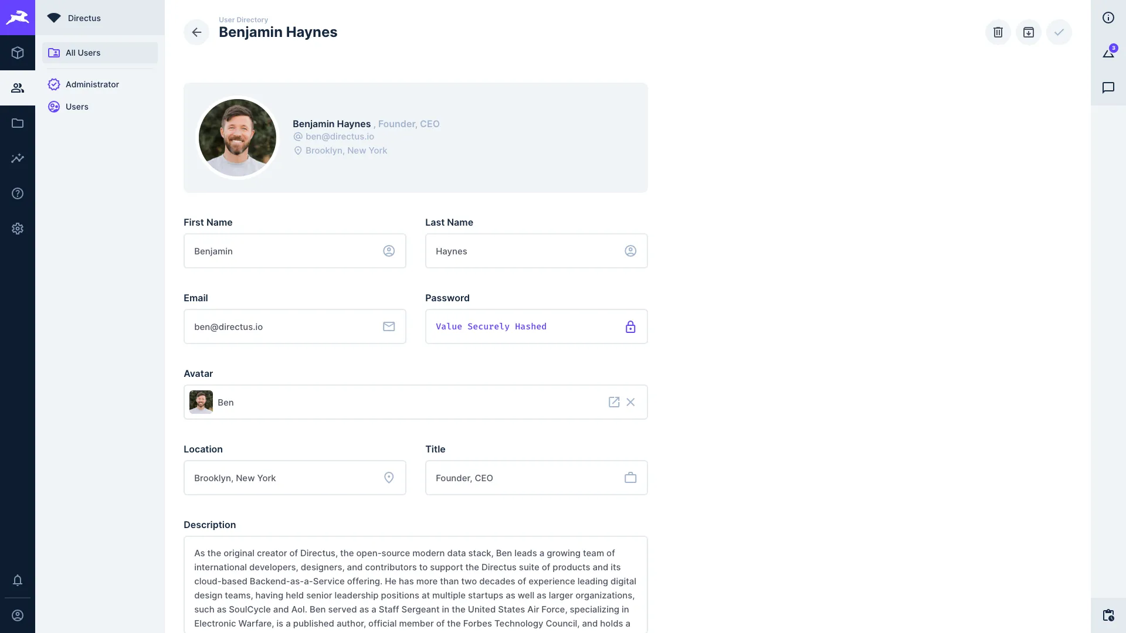1126x633 pixels.
Task: Expand the Info sidebar panel
Action: click(1109, 18)
